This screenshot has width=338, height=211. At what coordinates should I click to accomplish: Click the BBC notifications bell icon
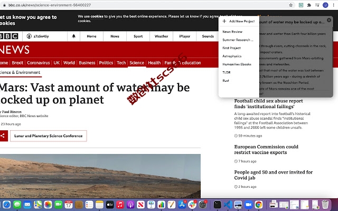tap(73, 36)
